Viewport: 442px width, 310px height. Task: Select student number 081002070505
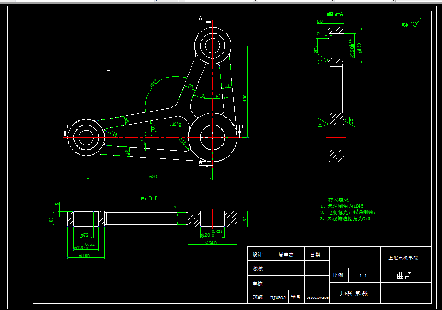coord(317,297)
